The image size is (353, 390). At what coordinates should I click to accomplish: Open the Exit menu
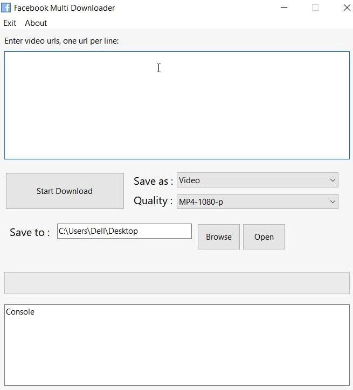coord(10,23)
